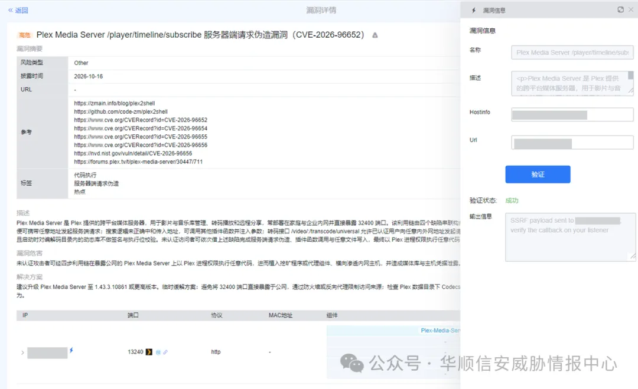The height and width of the screenshot is (389, 638).
Task: Click the blue 验证 button
Action: tap(538, 174)
